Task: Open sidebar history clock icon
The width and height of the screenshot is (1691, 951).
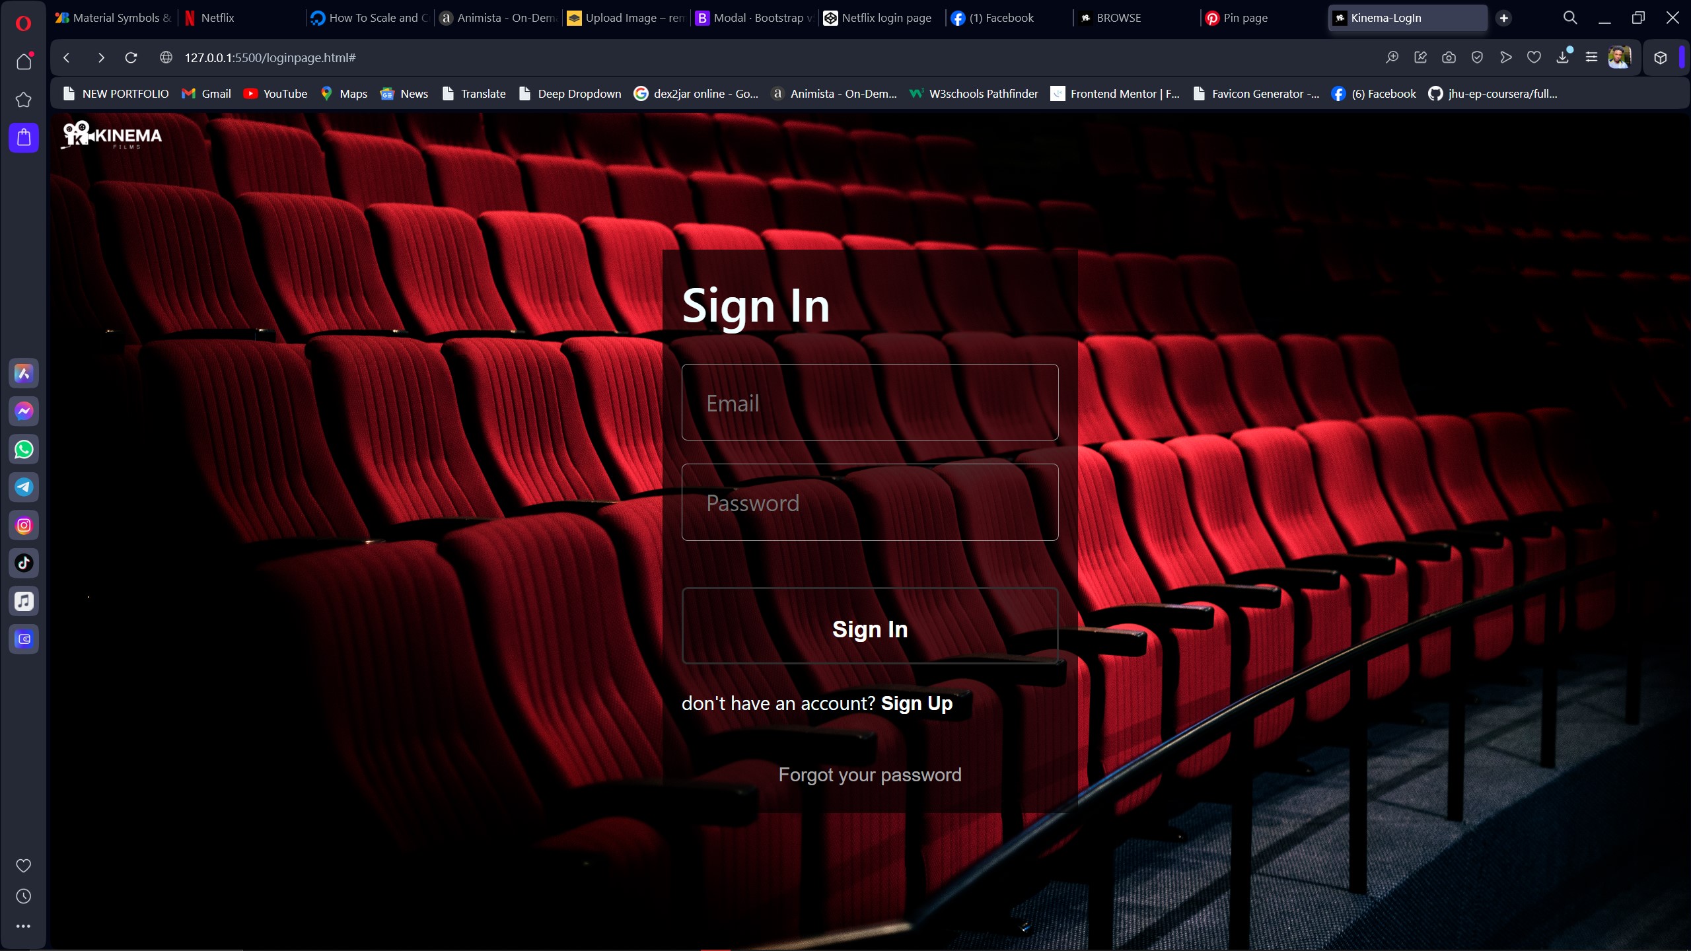Action: [x=24, y=896]
